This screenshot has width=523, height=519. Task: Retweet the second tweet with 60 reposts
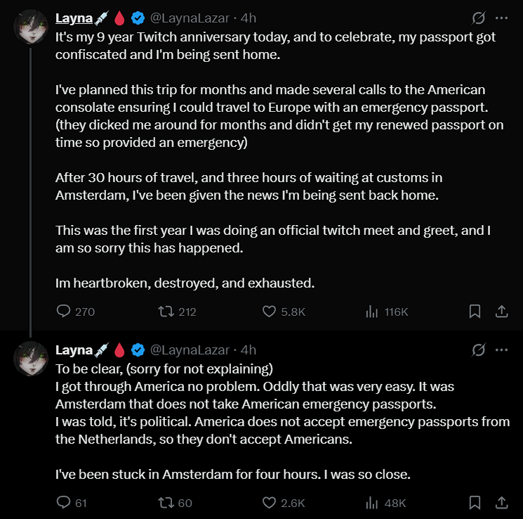click(166, 503)
